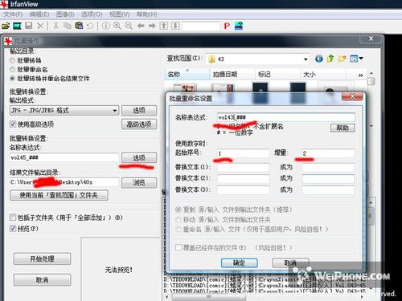The image size is (402, 301).
Task: Click the Undo toolbar icon
Action: point(90,26)
